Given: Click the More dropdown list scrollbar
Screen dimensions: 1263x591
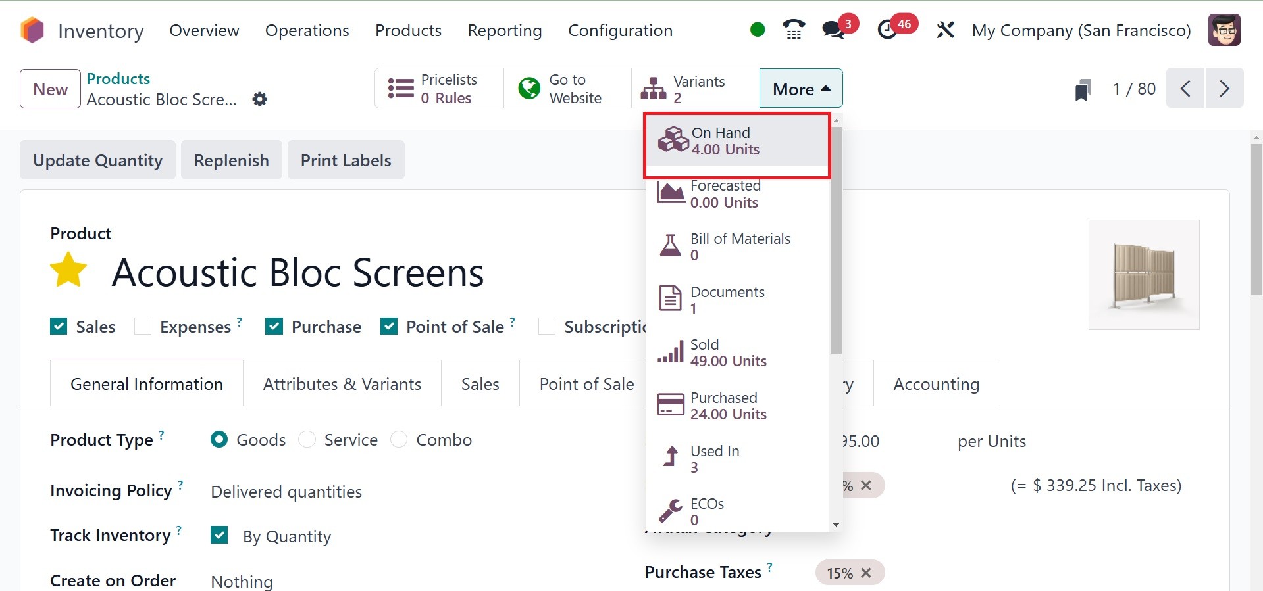Looking at the screenshot, I should click(836, 240).
